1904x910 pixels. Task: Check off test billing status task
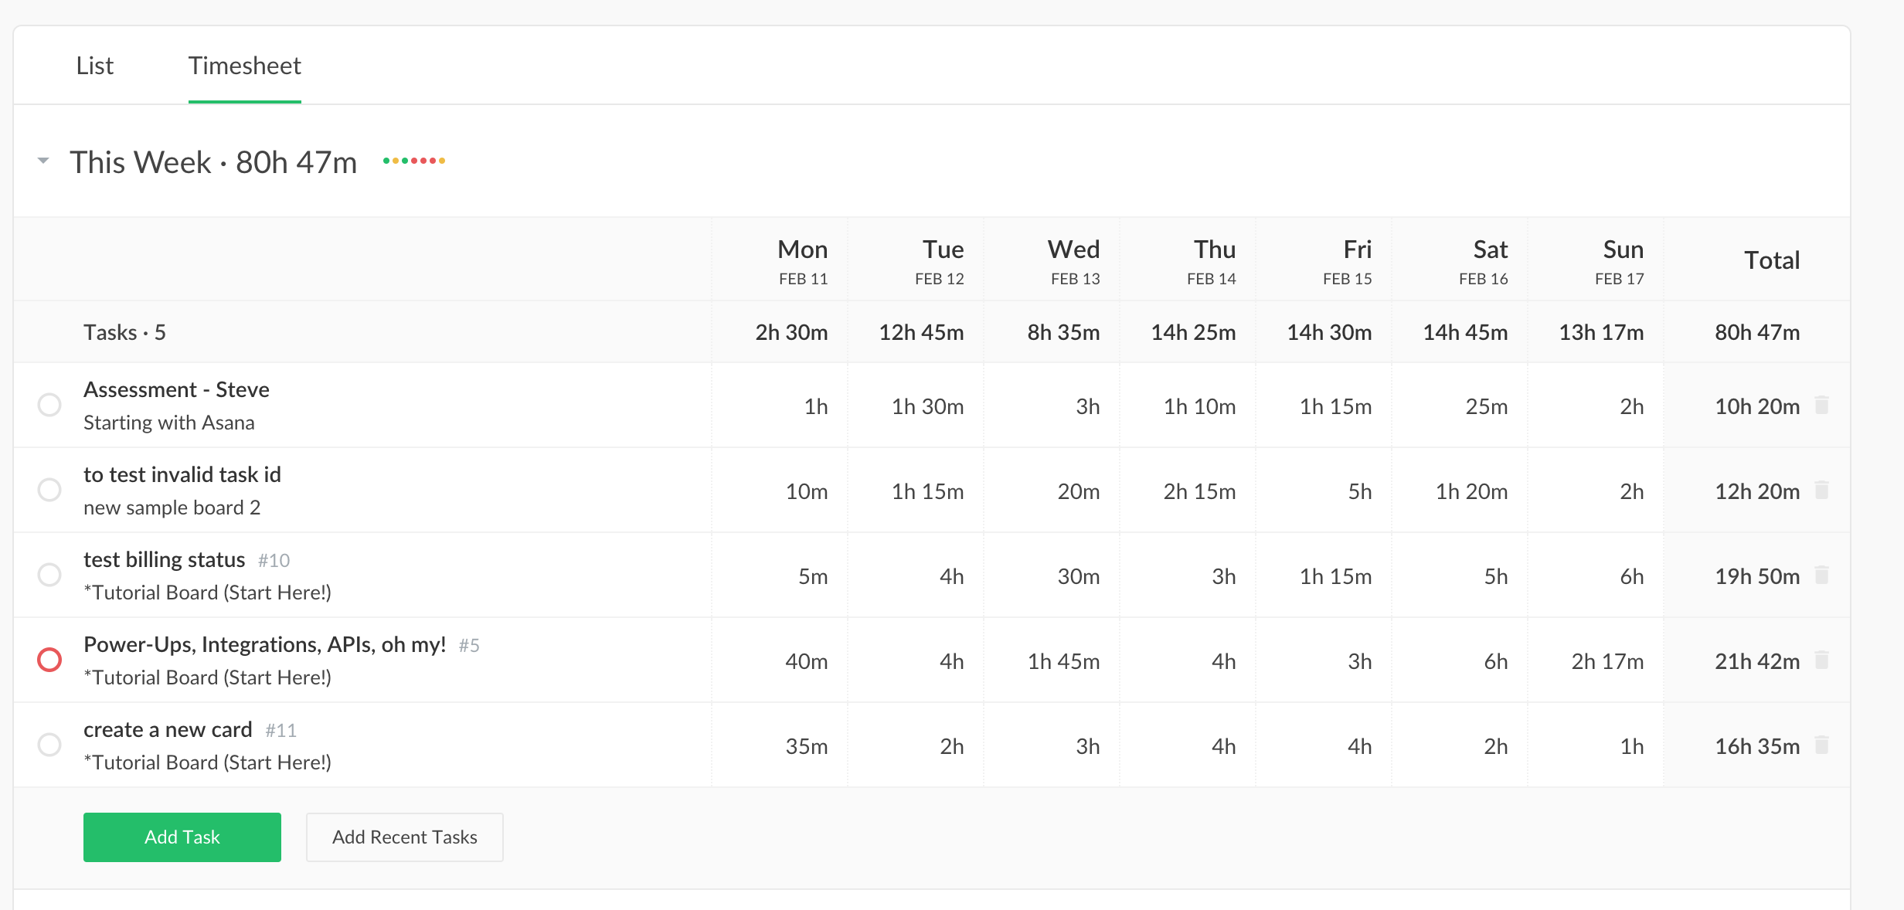[49, 575]
